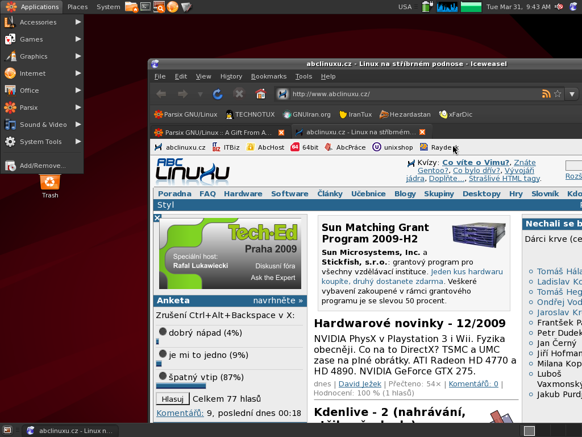Expand the Office submenu

[x=42, y=90]
